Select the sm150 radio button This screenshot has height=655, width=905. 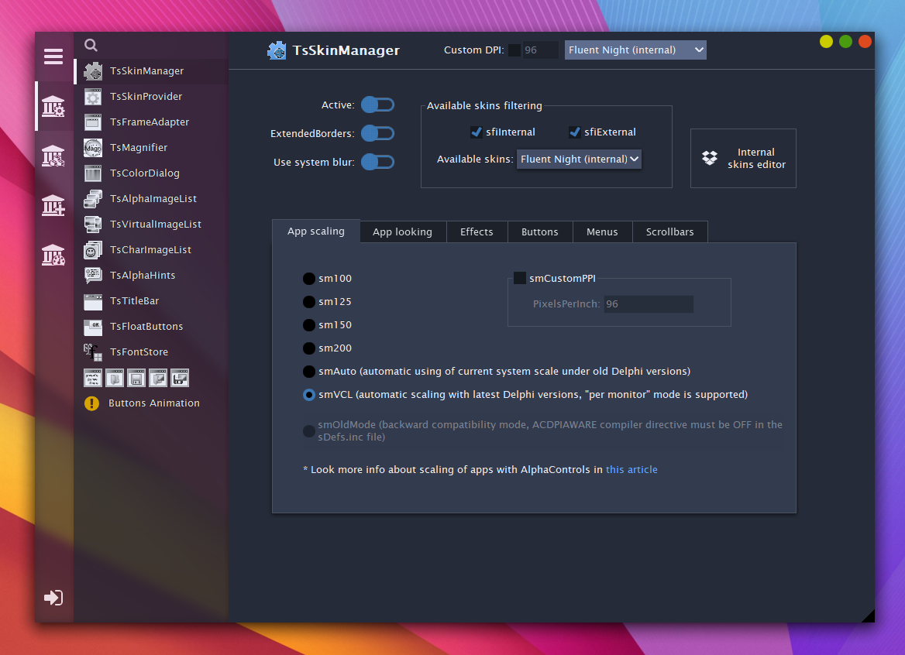(x=309, y=325)
